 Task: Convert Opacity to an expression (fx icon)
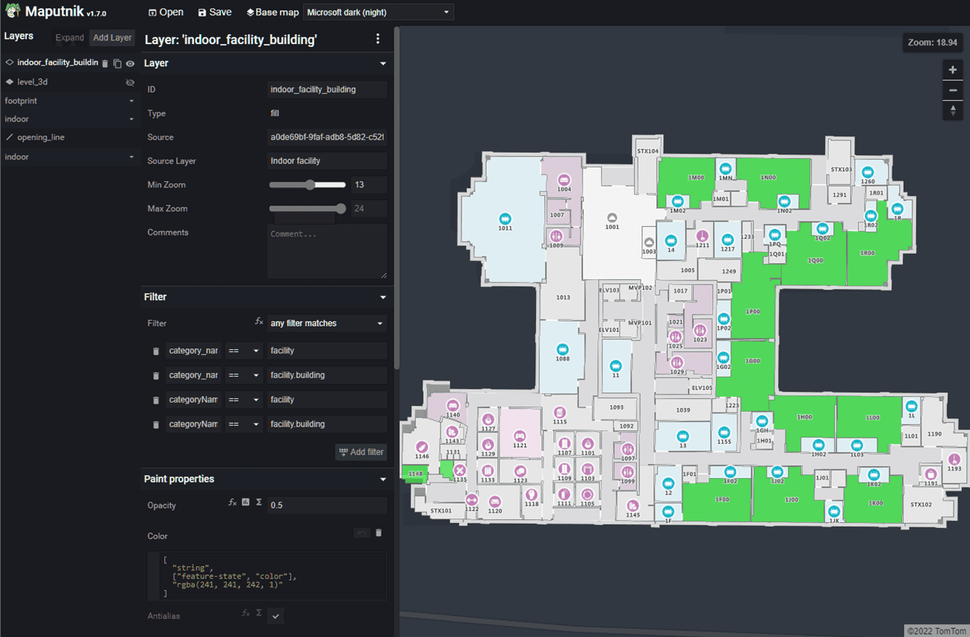pos(232,503)
